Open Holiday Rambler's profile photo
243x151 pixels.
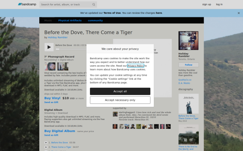188,41
